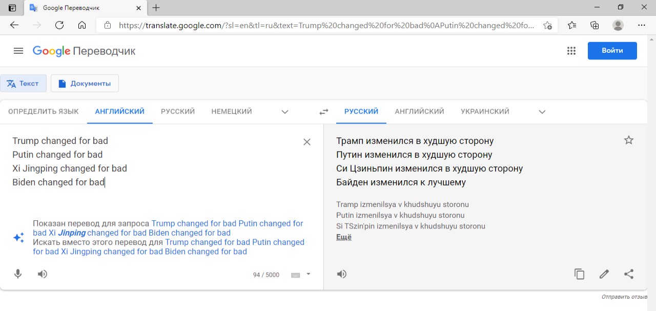This screenshot has width=656, height=311.
Task: Clear the source text with the X
Action: click(x=307, y=142)
